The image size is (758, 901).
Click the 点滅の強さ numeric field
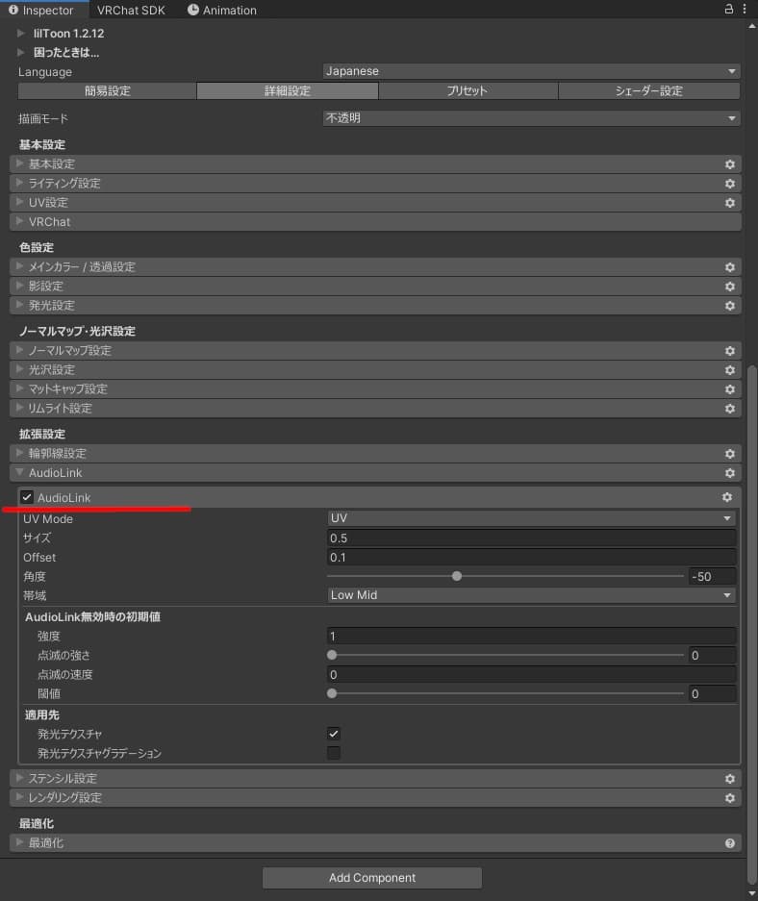pos(713,656)
